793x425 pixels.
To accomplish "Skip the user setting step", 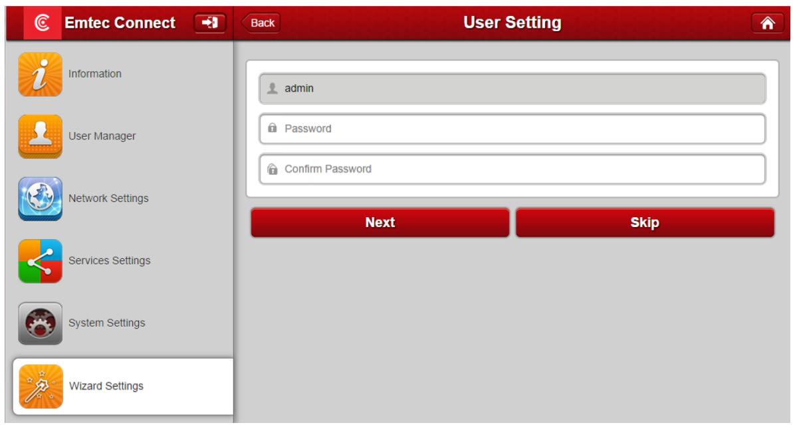I will point(644,222).
